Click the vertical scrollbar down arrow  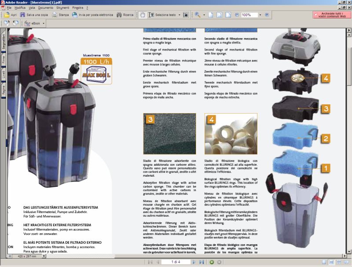point(349,252)
